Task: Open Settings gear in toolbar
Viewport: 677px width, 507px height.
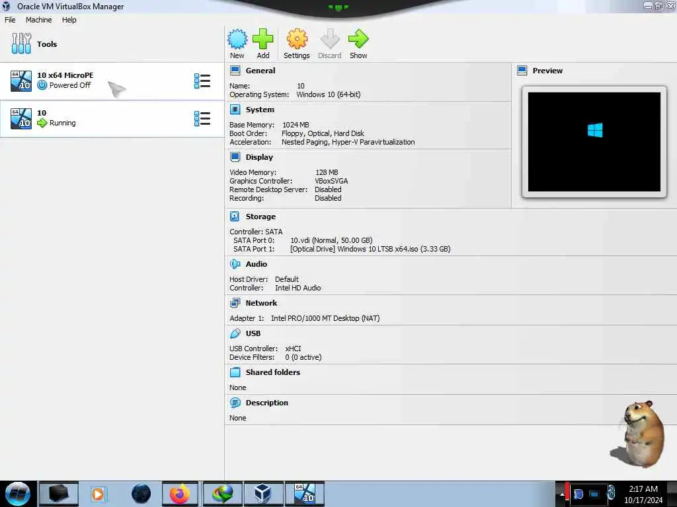Action: click(x=297, y=39)
